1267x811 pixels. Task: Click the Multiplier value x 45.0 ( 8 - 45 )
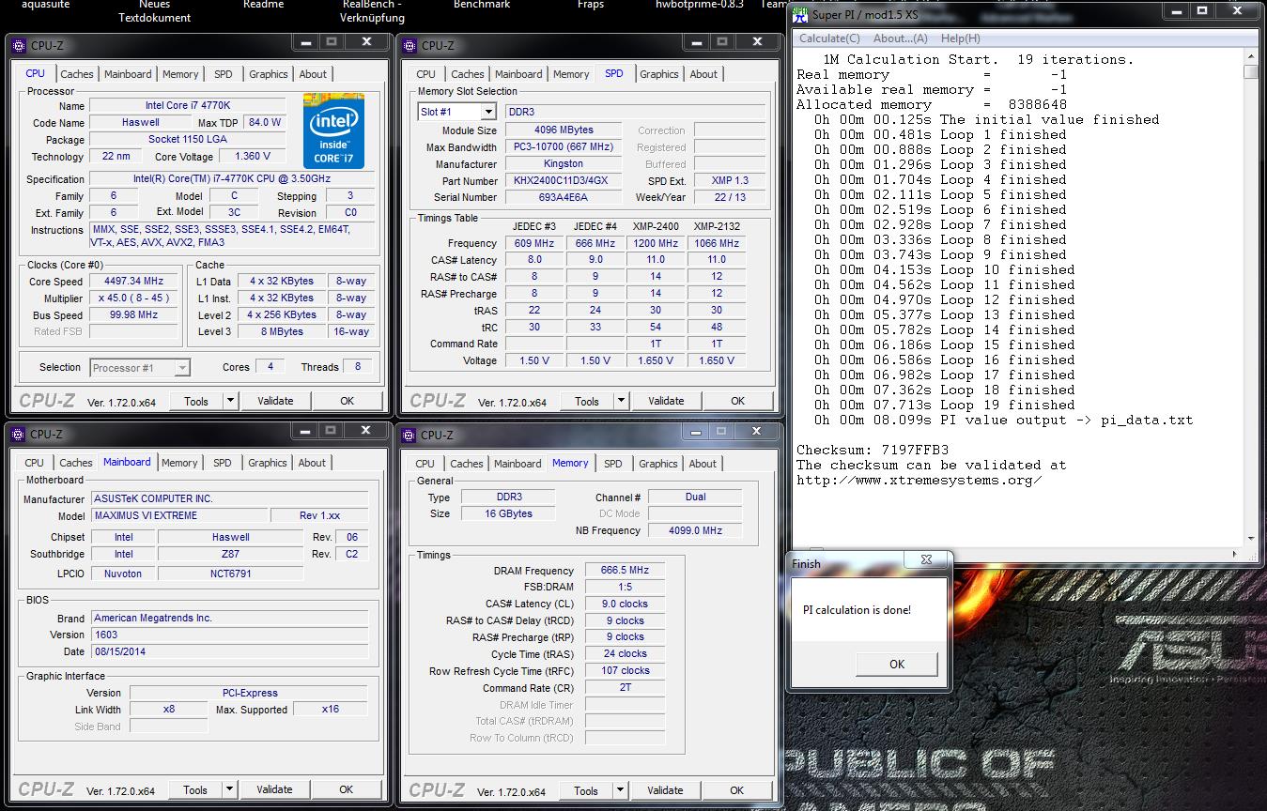tap(135, 298)
